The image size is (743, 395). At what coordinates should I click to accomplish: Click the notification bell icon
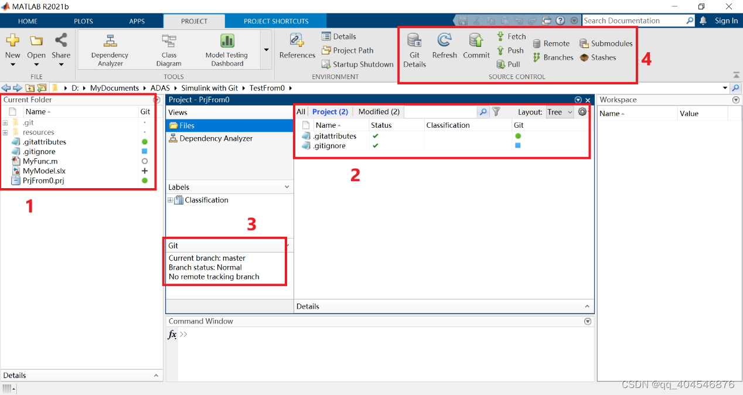[703, 21]
